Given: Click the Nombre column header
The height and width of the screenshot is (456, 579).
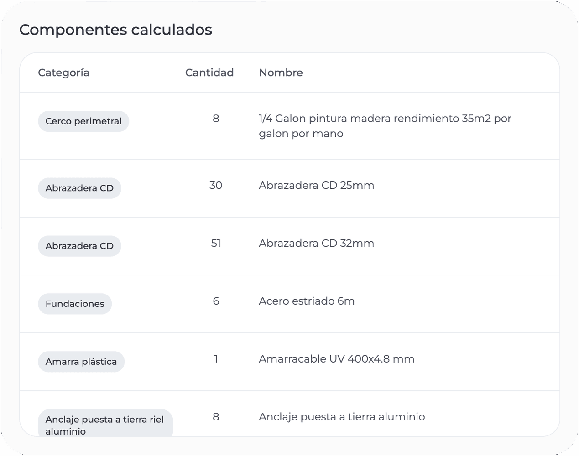Looking at the screenshot, I should pyautogui.click(x=281, y=73).
